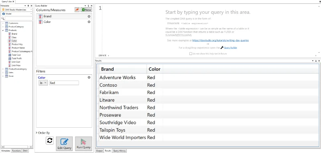Expand the Customers table node

point(3,23)
